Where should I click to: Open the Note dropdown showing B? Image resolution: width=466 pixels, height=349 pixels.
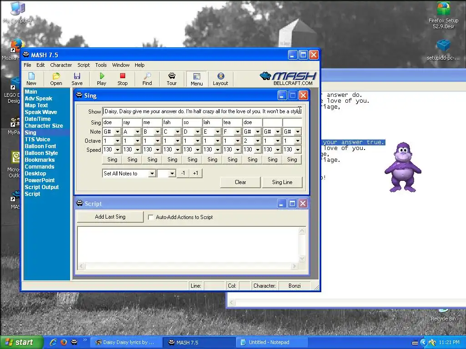(157, 132)
